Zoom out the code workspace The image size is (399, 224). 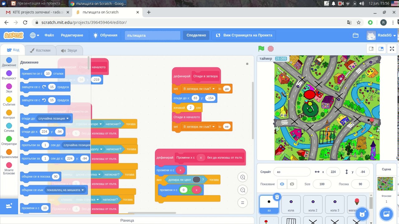[x=243, y=190]
